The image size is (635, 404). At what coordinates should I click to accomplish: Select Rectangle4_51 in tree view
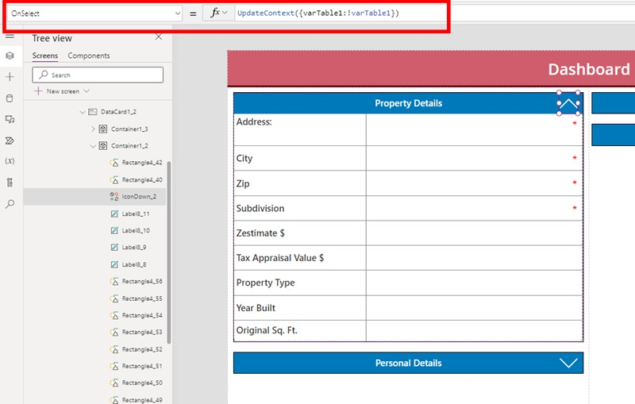coord(142,366)
